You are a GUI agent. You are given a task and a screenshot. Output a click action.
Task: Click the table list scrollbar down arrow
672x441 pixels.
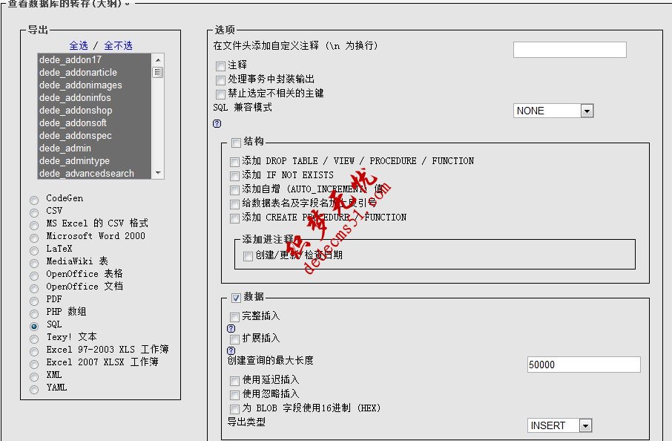(x=157, y=172)
